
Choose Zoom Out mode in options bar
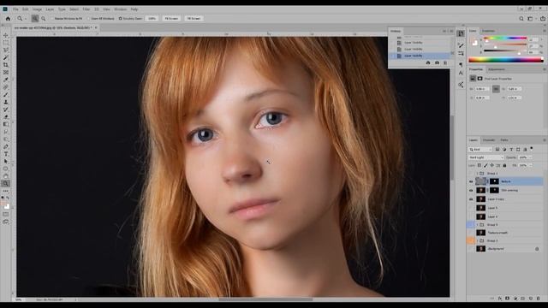tap(44, 19)
